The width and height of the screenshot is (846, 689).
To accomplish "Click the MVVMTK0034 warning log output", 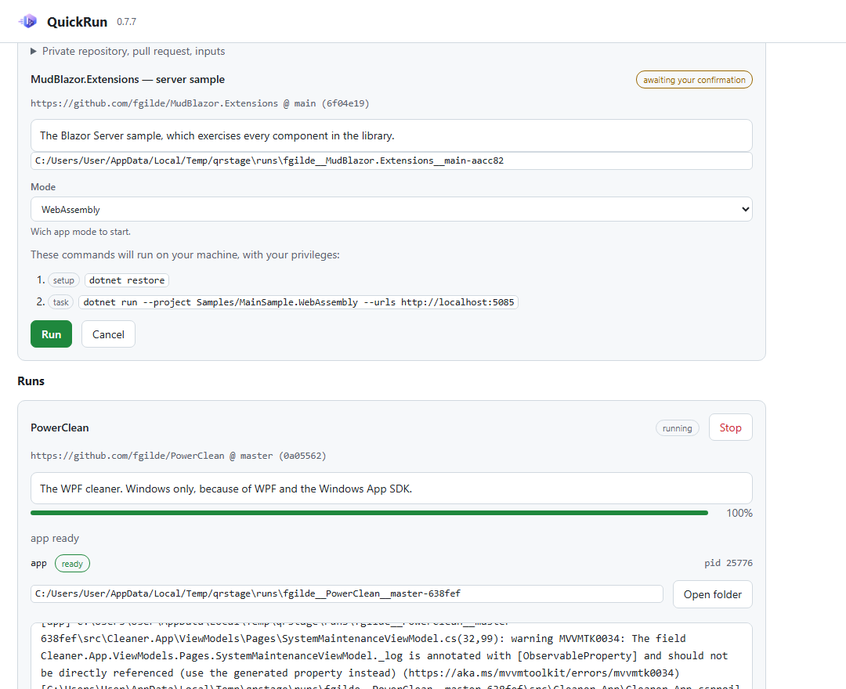I will coord(391,656).
